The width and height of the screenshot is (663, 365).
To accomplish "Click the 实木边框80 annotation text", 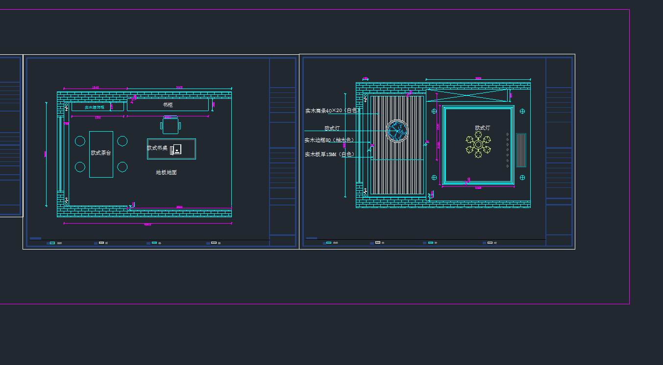I will click(329, 140).
